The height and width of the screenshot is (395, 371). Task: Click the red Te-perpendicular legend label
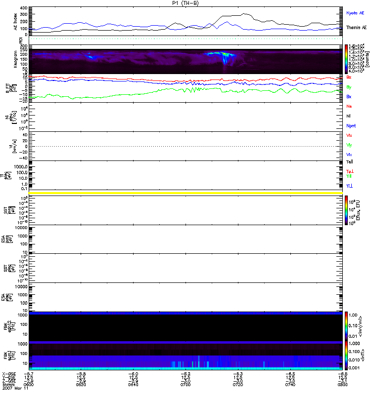point(350,171)
